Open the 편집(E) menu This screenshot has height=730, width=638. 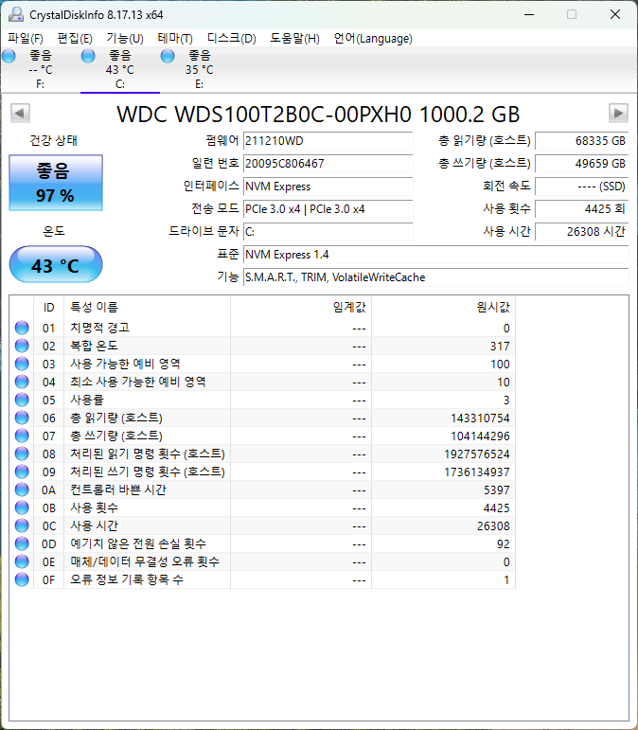[x=75, y=39]
